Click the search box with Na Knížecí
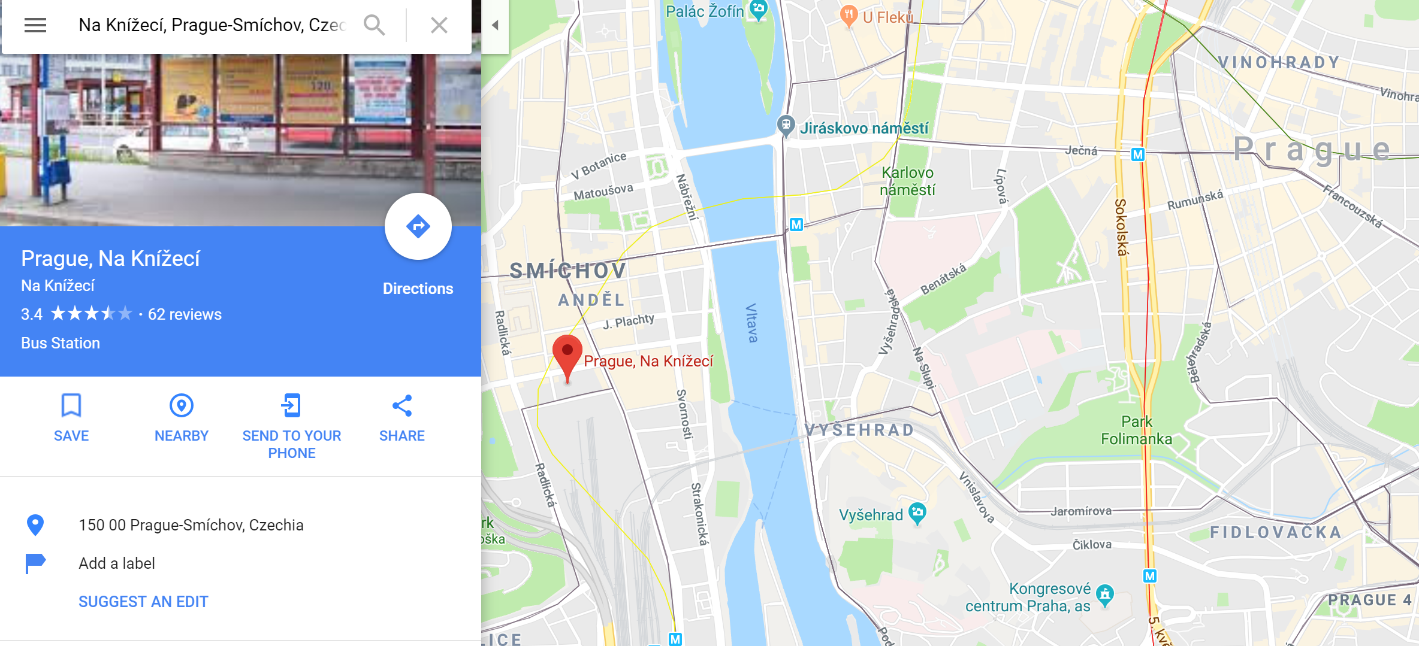 tap(213, 25)
